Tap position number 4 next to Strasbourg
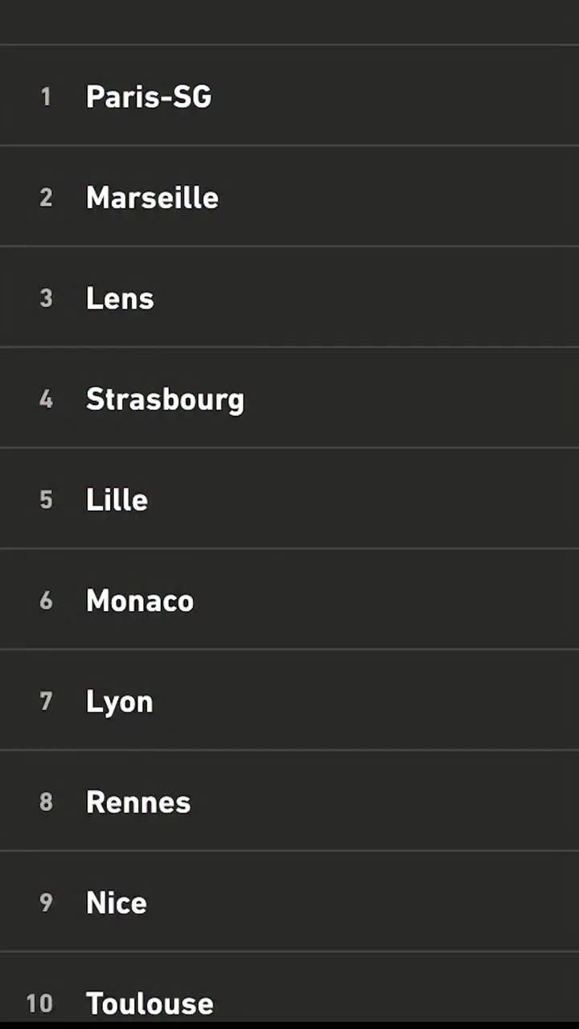 point(46,400)
